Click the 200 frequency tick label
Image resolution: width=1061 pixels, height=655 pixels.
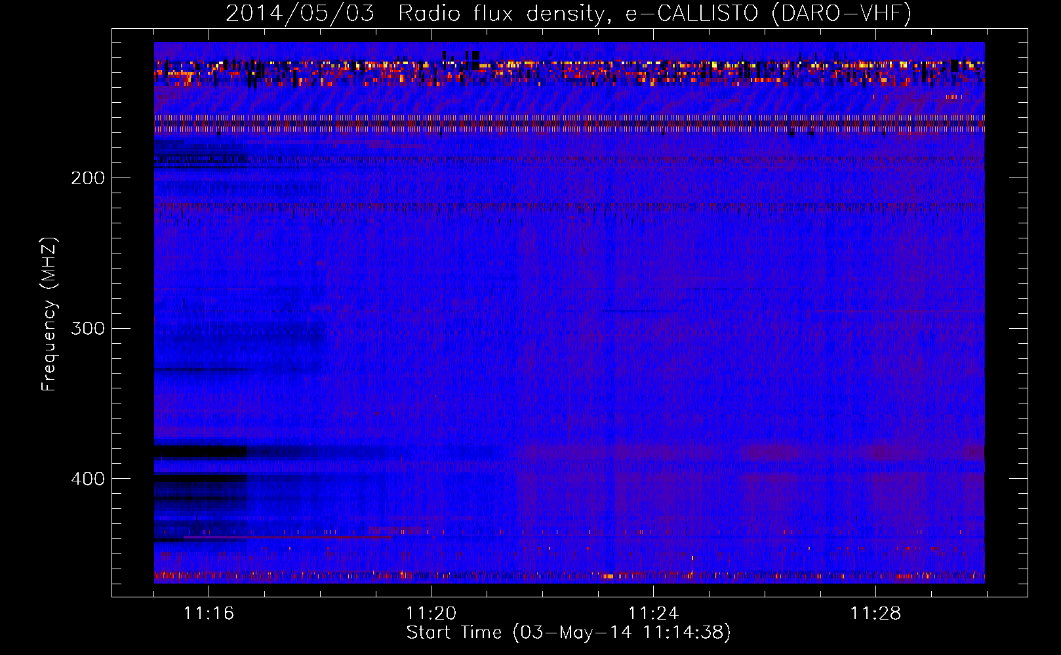tap(88, 178)
